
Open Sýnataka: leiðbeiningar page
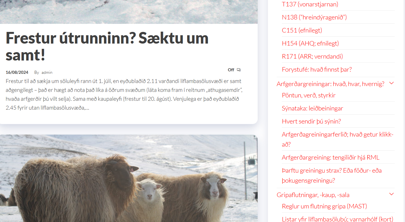click(x=312, y=108)
